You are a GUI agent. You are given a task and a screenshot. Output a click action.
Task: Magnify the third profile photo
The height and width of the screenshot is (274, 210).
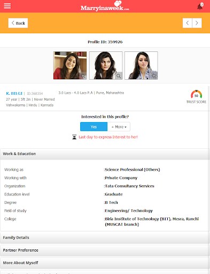pos(154,76)
